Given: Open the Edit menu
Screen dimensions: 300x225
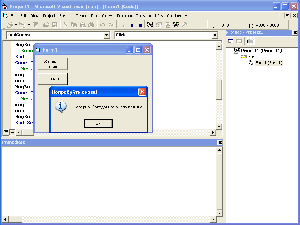Looking at the screenshot, I should pyautogui.click(x=24, y=16).
